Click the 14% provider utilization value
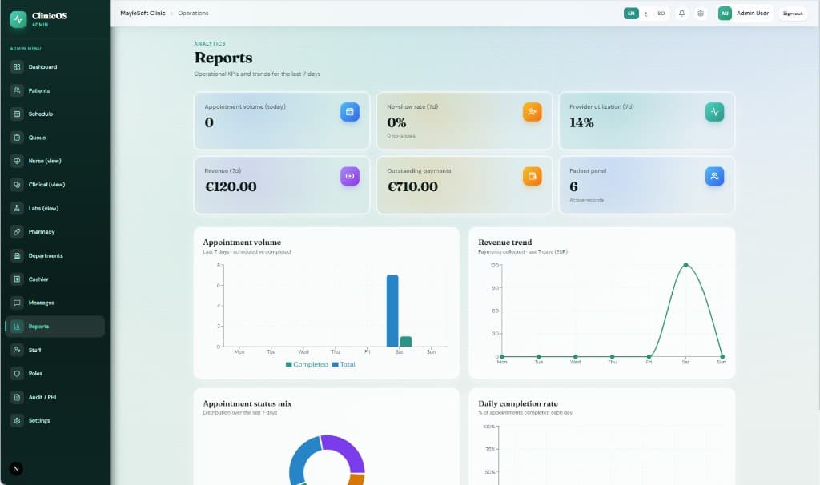The height and width of the screenshot is (485, 820). [x=581, y=122]
